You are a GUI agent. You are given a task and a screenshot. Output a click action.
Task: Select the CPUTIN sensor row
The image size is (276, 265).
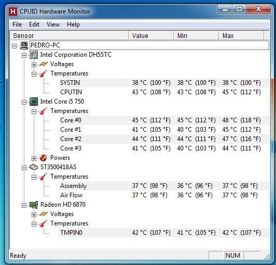pos(164,92)
